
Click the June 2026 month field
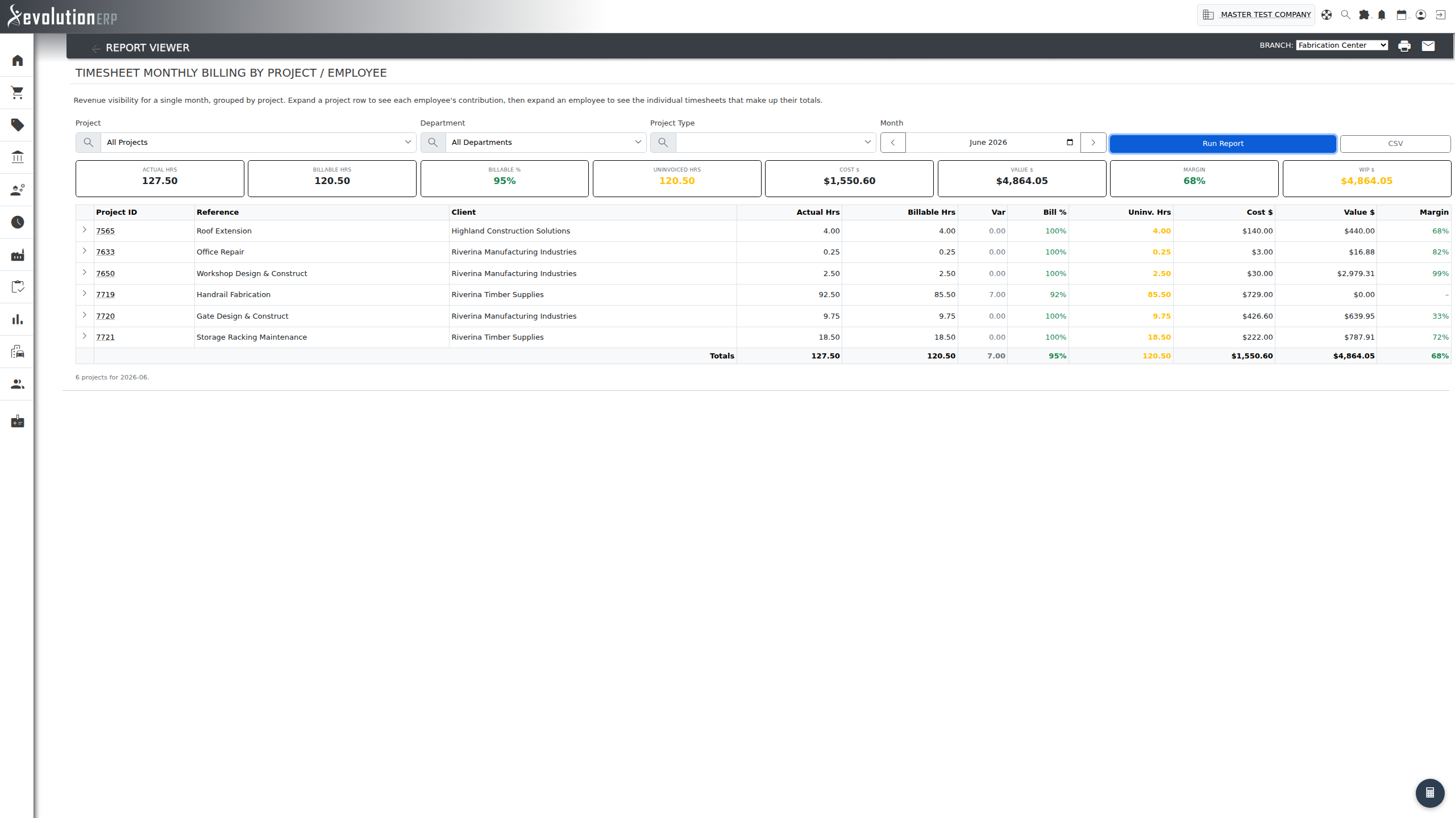(x=993, y=143)
